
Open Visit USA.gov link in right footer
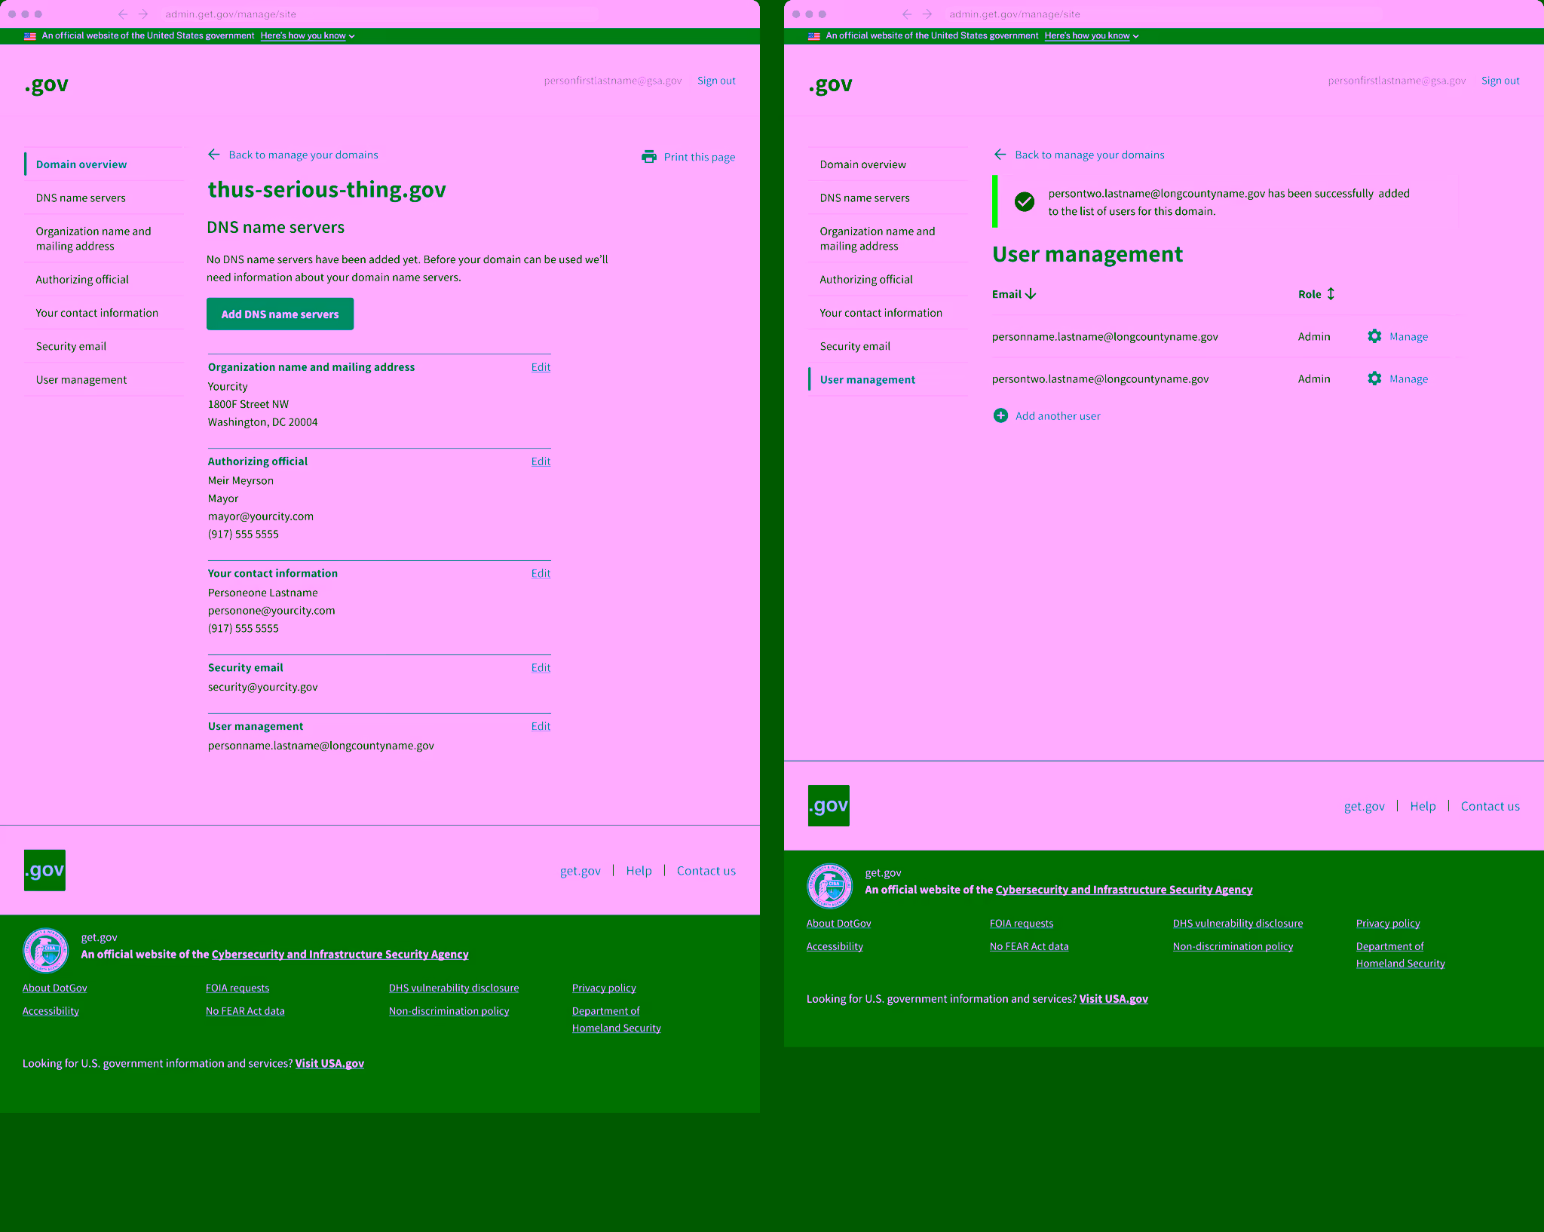[x=1113, y=998]
